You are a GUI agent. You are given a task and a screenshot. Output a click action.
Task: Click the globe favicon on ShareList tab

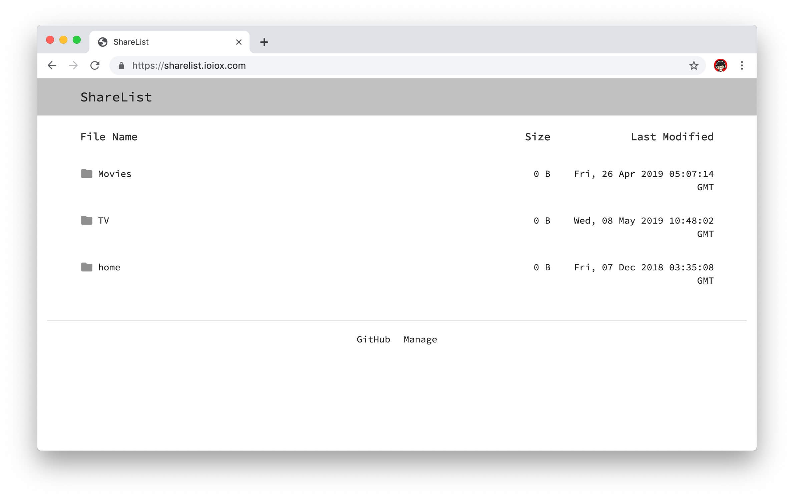[x=103, y=42]
